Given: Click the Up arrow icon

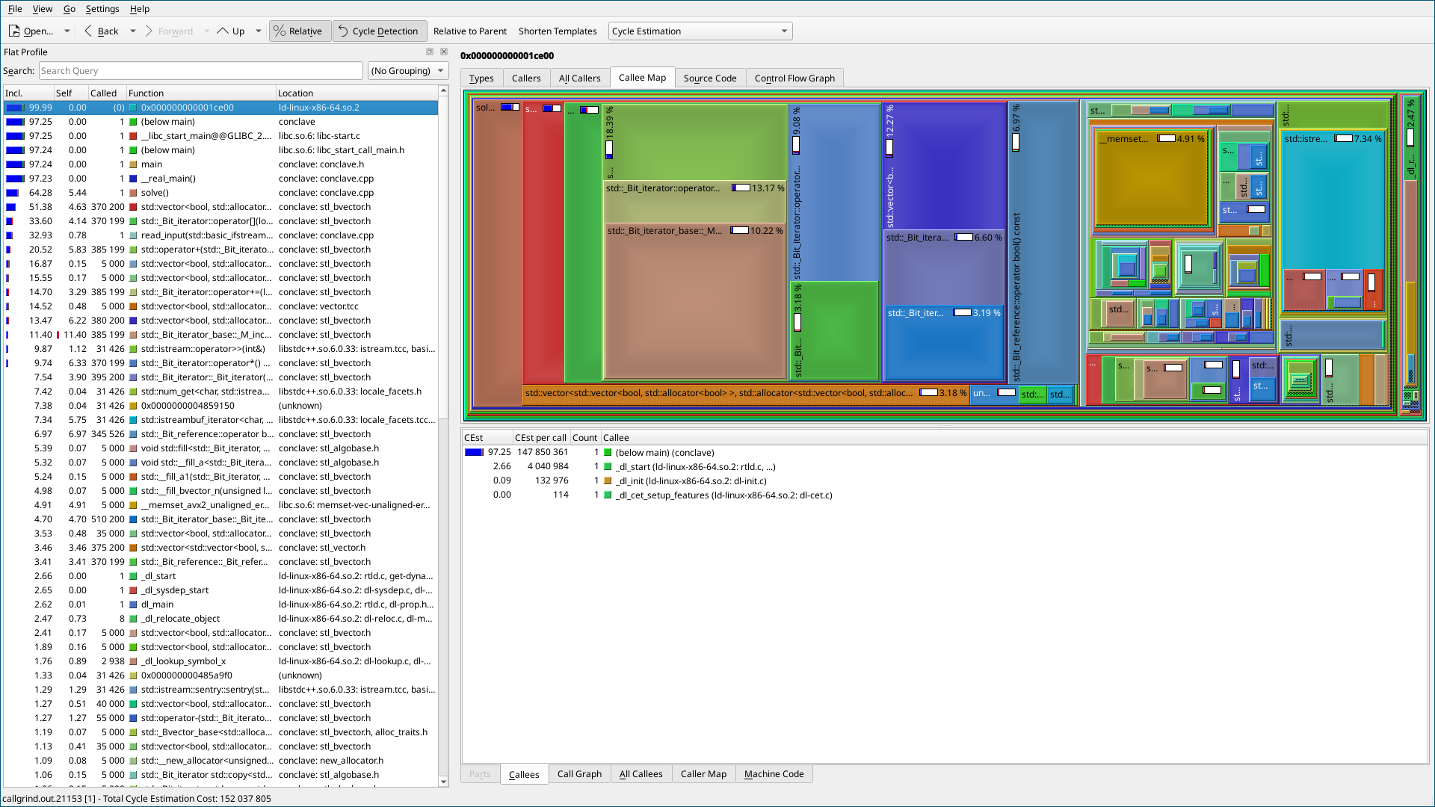Looking at the screenshot, I should click(x=223, y=31).
